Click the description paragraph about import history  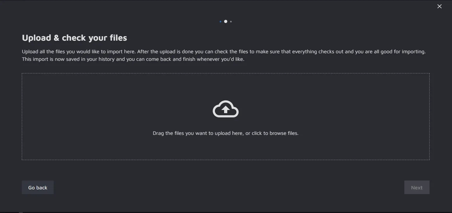coord(133,59)
